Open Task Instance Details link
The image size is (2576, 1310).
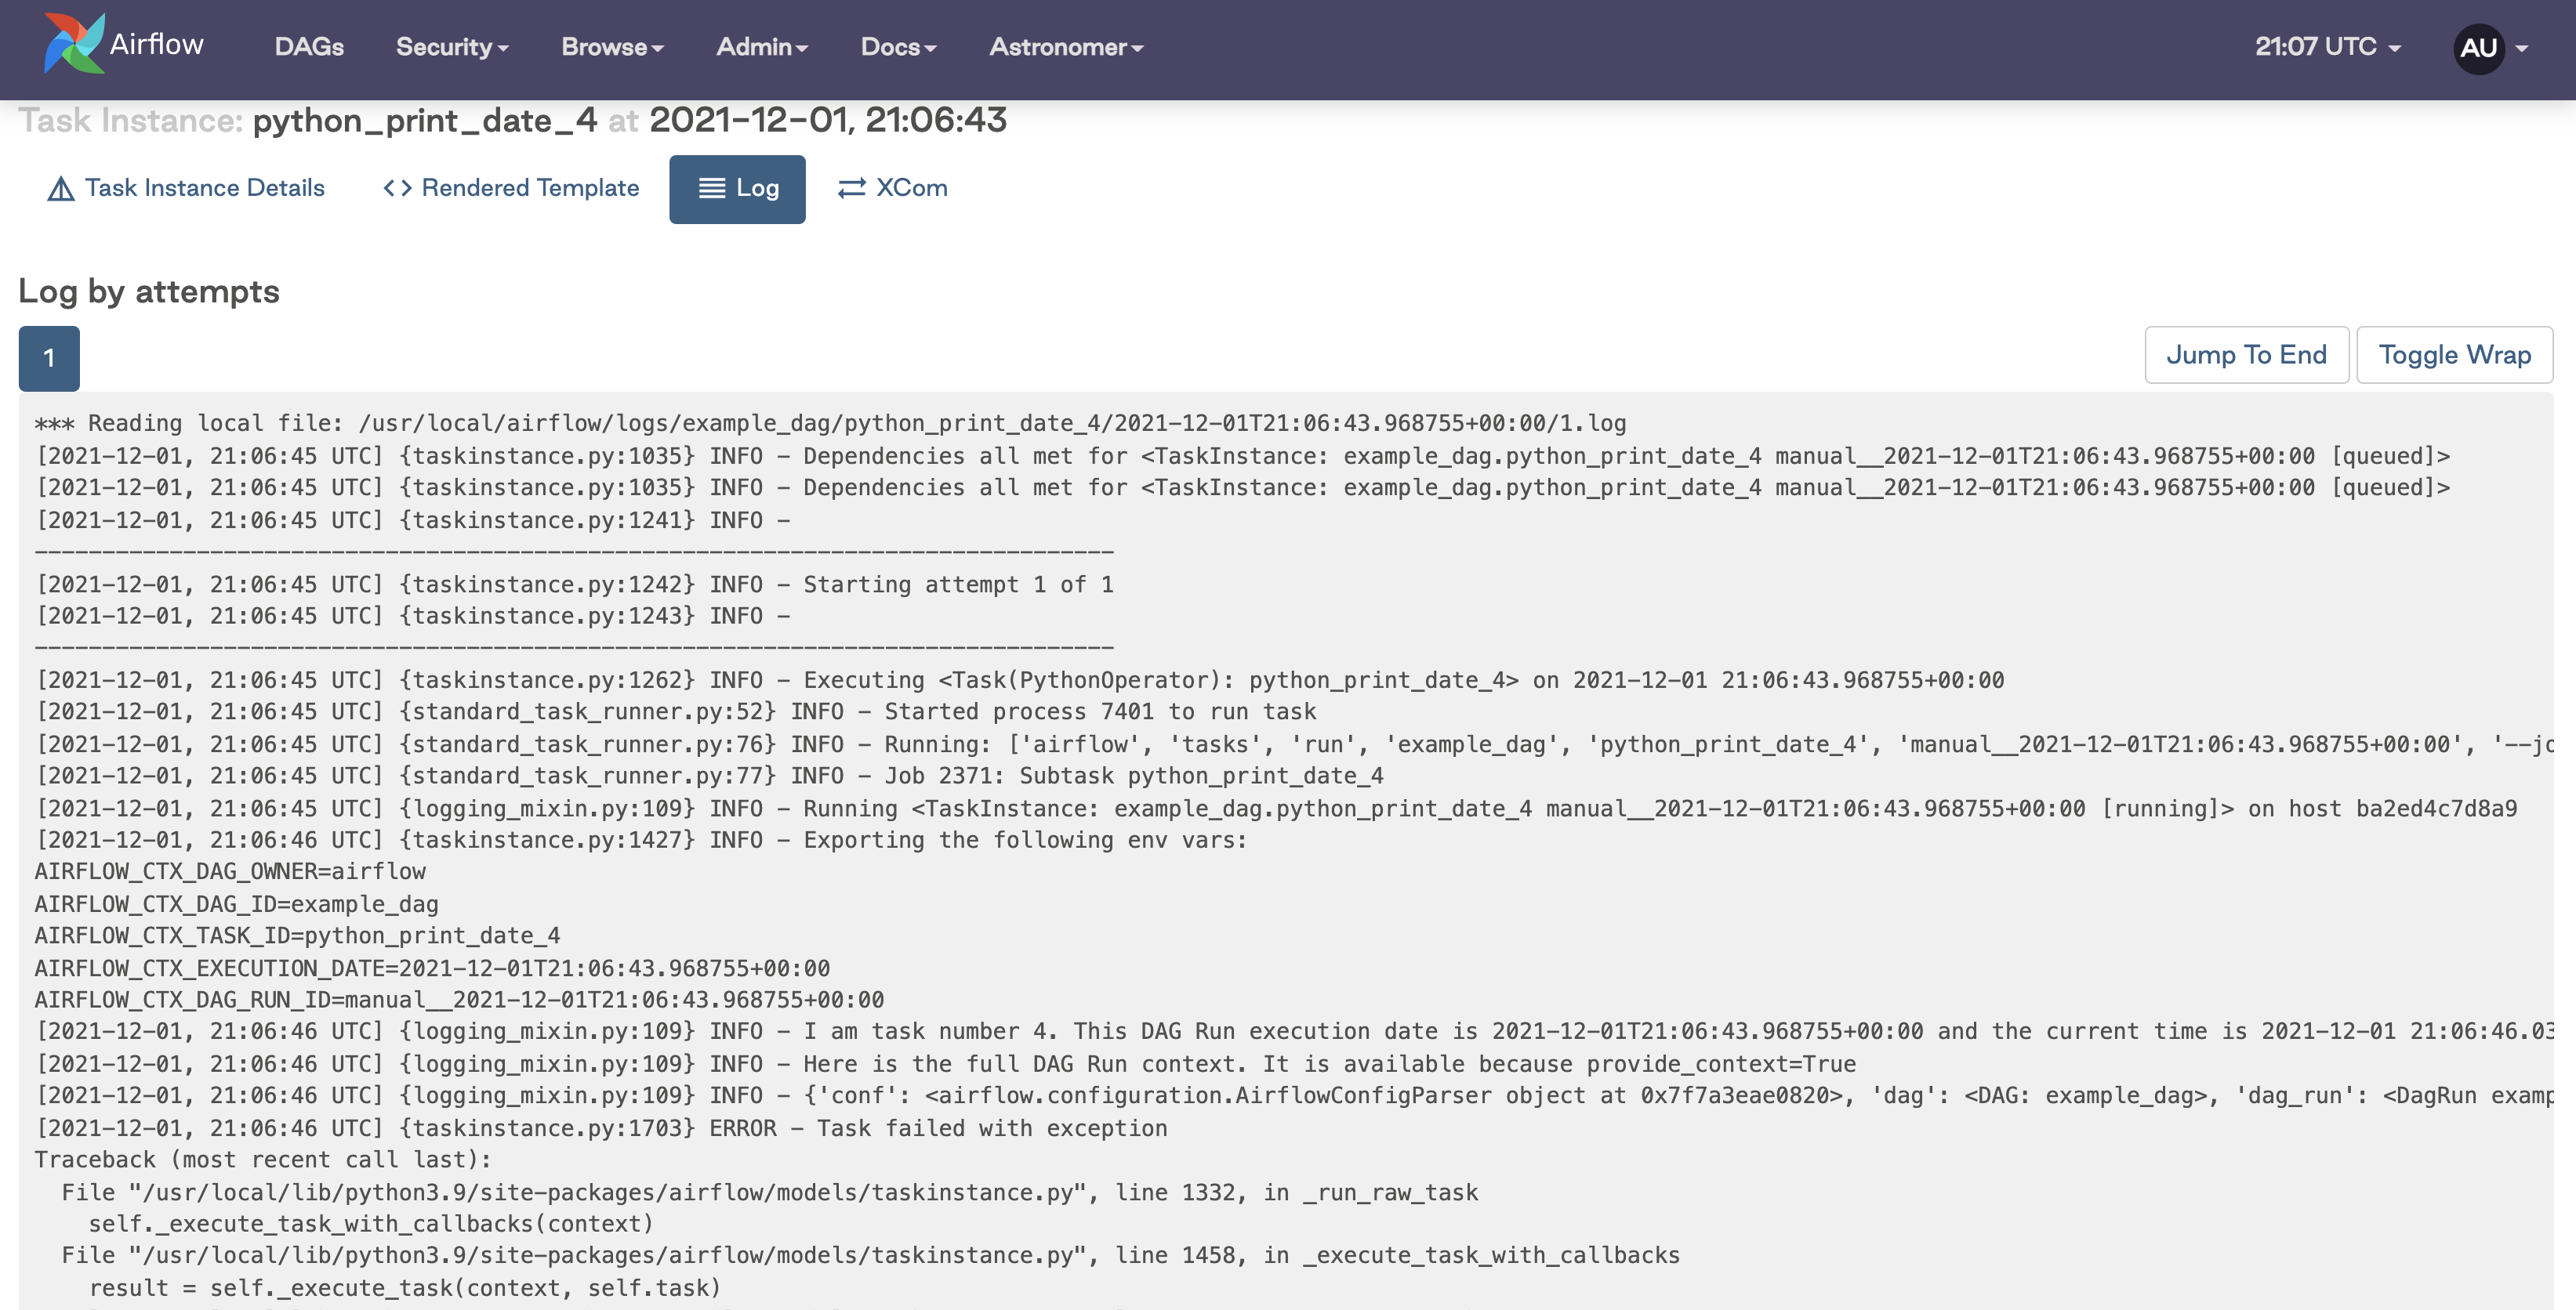pyautogui.click(x=204, y=188)
